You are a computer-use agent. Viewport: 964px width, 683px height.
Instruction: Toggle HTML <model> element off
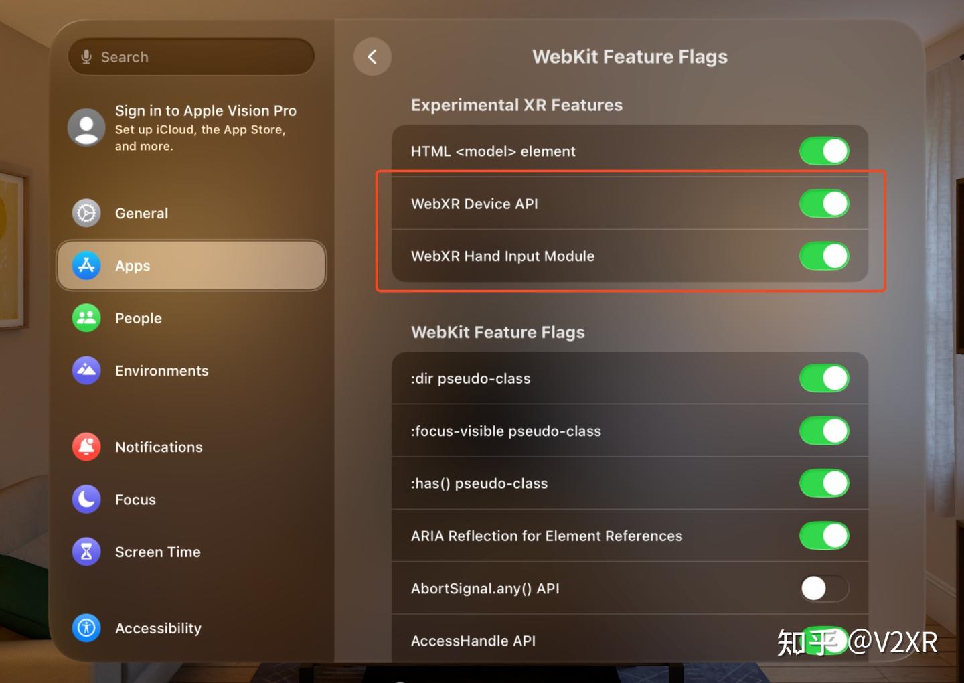[x=824, y=151]
